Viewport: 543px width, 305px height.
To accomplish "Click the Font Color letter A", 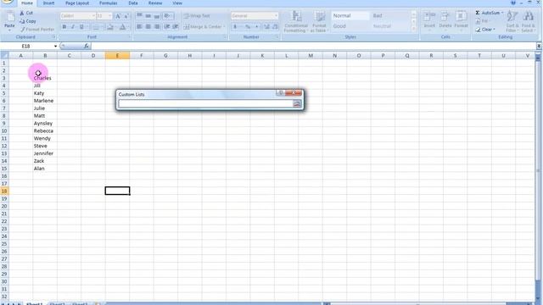I will [x=123, y=26].
